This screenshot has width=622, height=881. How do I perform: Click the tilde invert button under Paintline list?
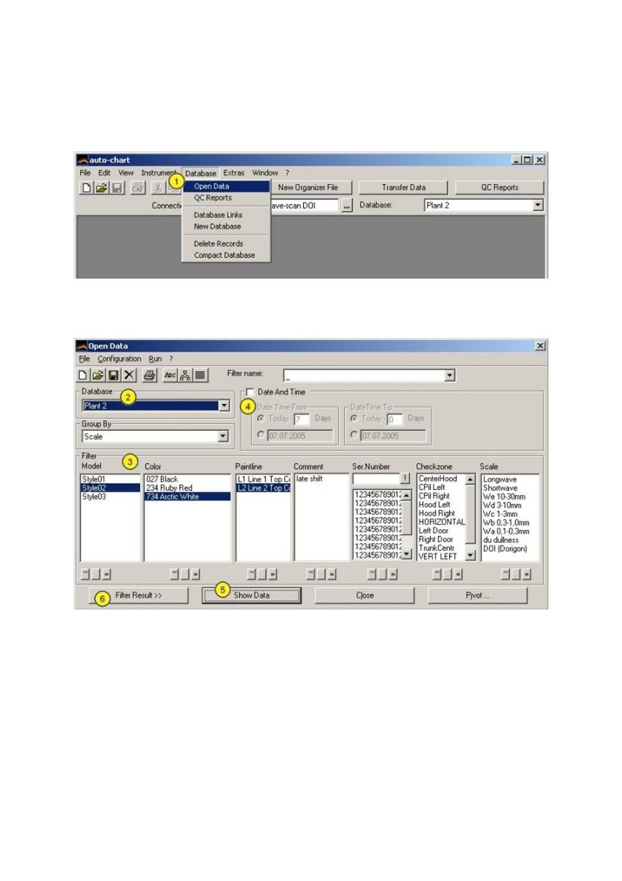252,574
